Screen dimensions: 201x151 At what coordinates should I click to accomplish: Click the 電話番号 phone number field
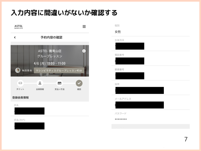pos(129,61)
